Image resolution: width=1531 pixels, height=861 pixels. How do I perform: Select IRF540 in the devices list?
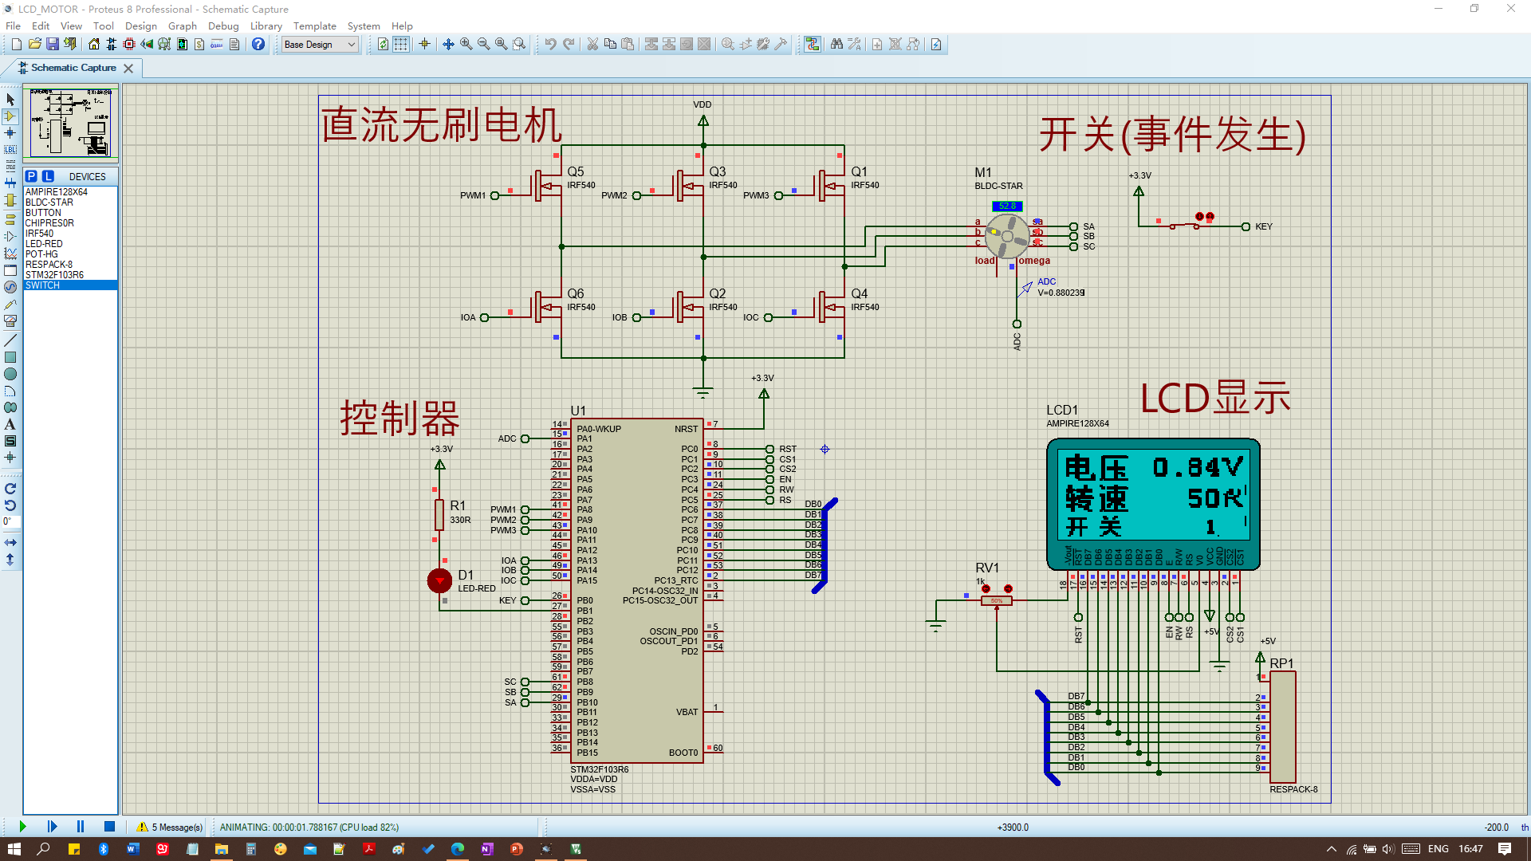pyautogui.click(x=39, y=234)
